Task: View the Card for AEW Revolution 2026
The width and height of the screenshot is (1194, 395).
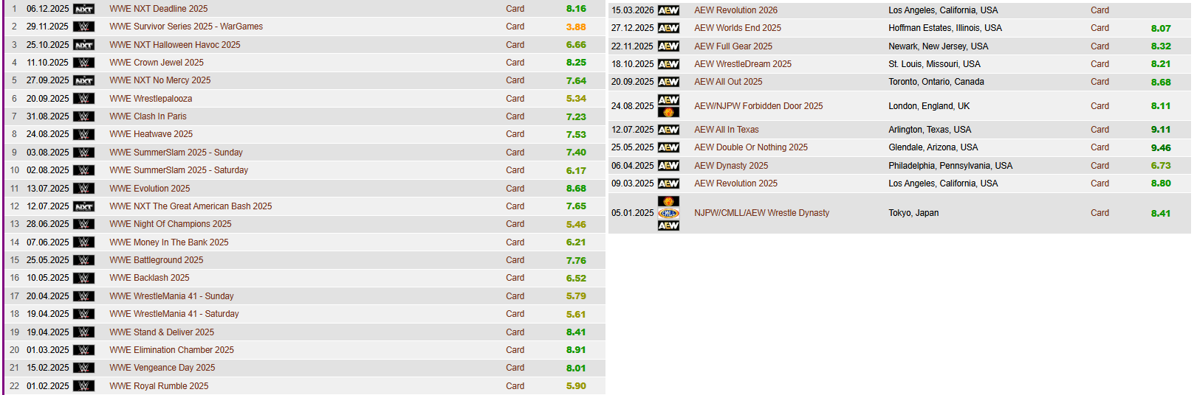Action: point(1100,10)
